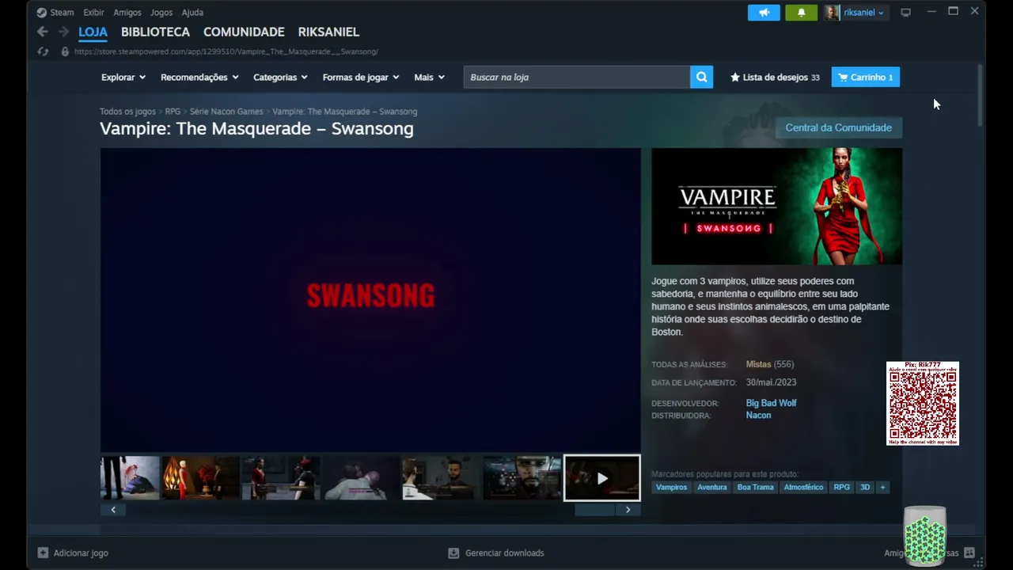
Task: Click the star icon of Lista de desejos
Action: 735,78
